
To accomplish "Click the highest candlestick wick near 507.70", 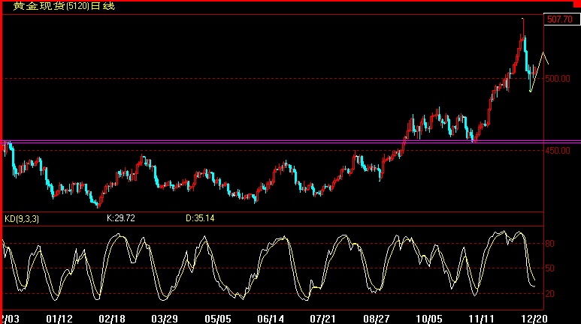I will coord(523,27).
